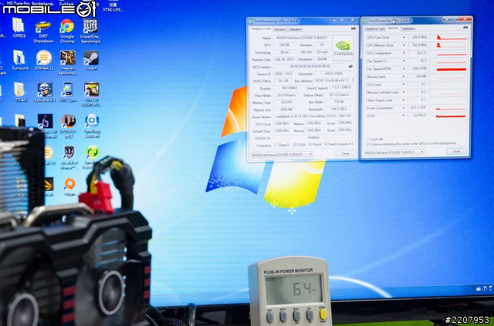
Task: Open the Video Engine Load sensor dropdown
Action: (x=404, y=100)
